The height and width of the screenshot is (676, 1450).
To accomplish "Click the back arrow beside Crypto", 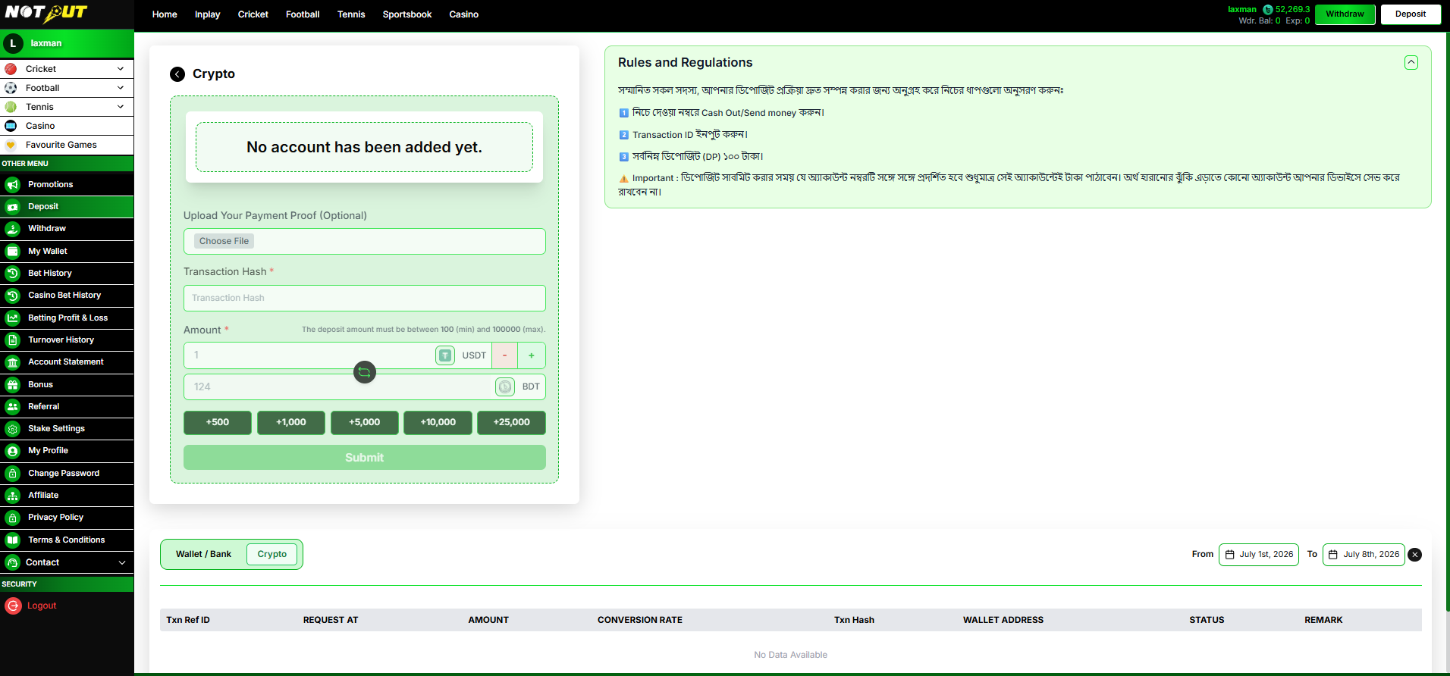I will click(x=177, y=74).
